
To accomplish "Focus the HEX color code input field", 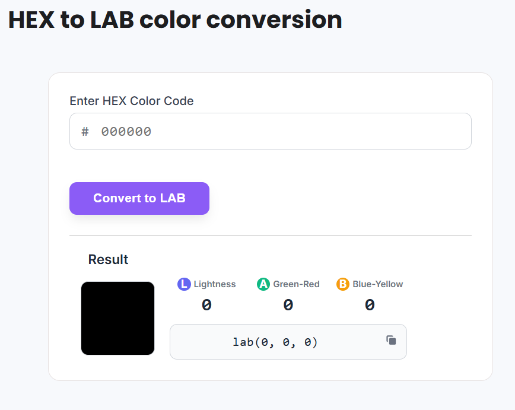I will pyautogui.click(x=271, y=131).
